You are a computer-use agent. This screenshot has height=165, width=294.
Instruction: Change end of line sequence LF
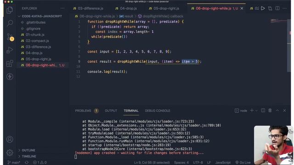(209, 162)
